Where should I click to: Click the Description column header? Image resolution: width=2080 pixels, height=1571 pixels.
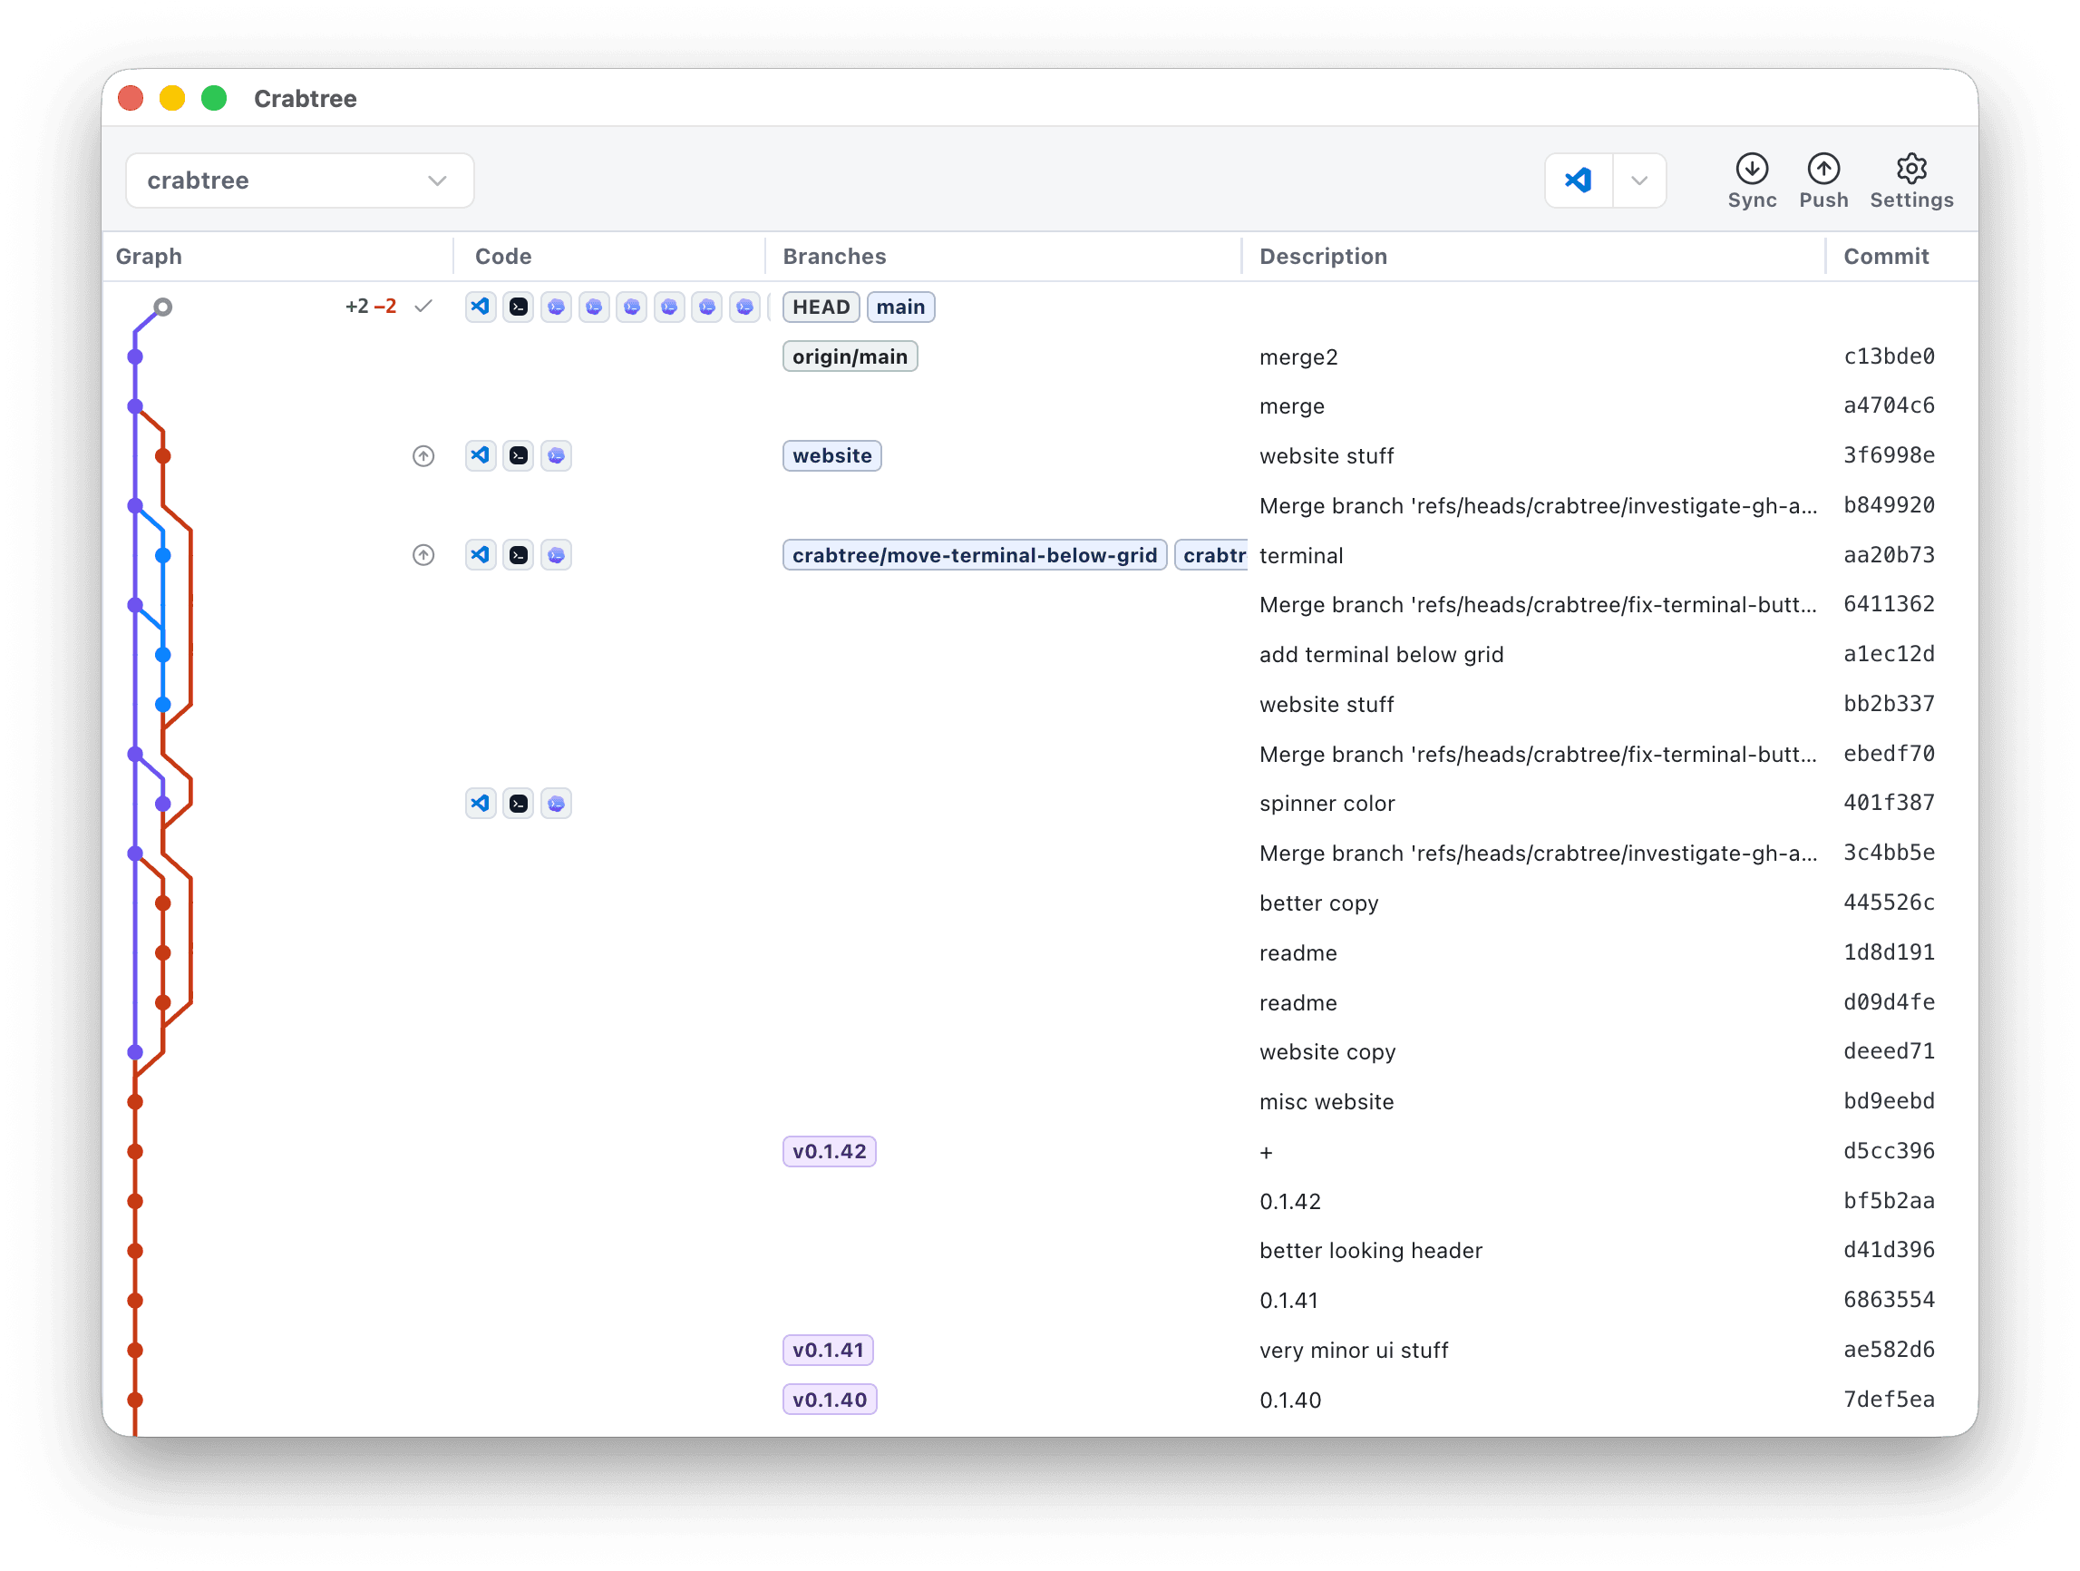pyautogui.click(x=1323, y=256)
